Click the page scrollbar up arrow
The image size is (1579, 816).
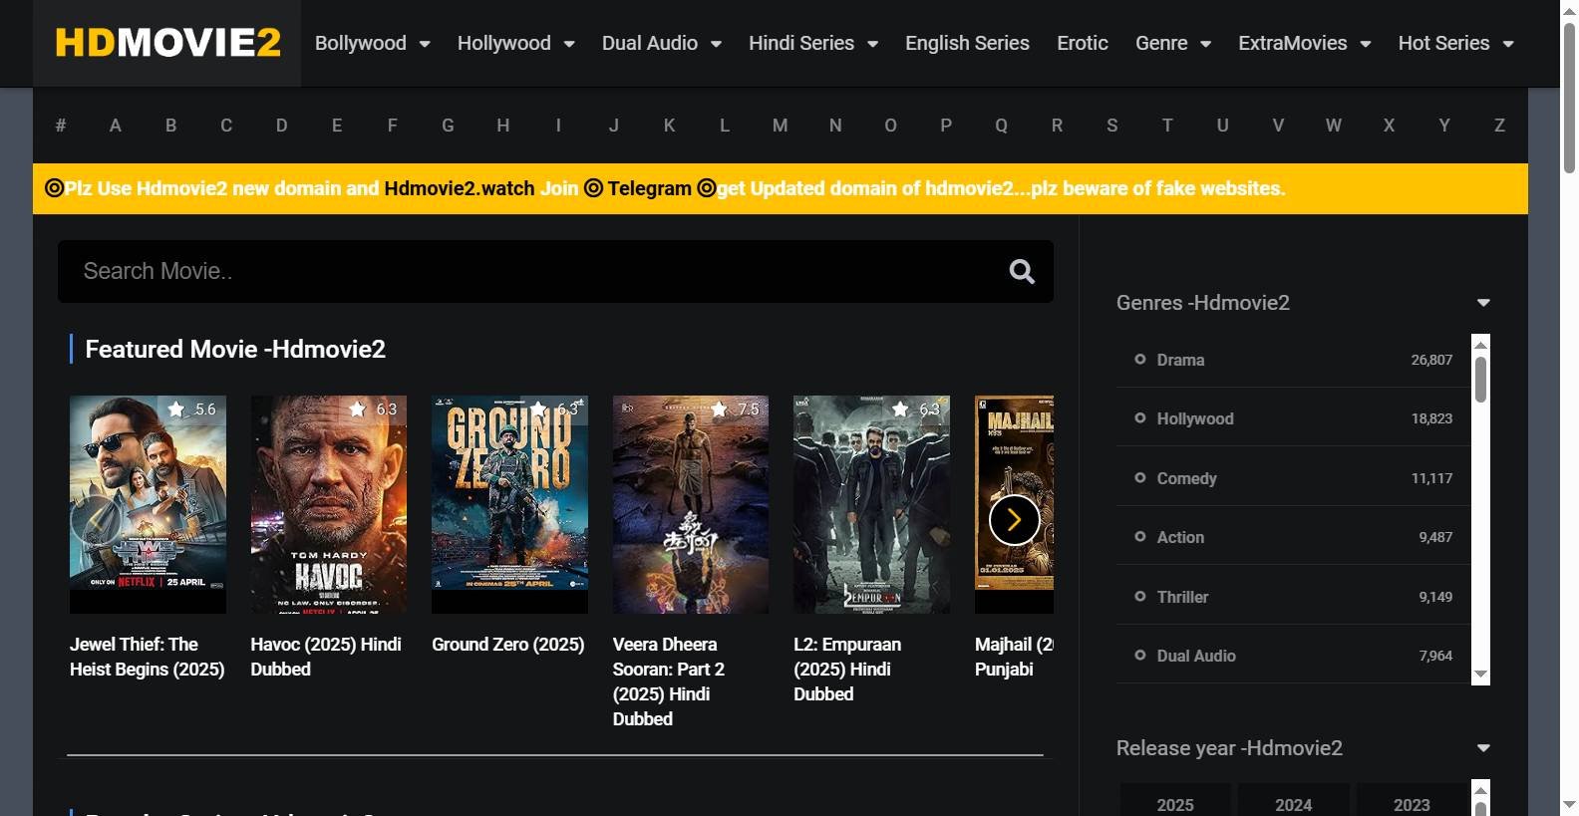click(1569, 10)
